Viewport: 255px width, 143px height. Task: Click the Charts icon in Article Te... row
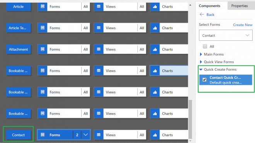[x=155, y=28]
